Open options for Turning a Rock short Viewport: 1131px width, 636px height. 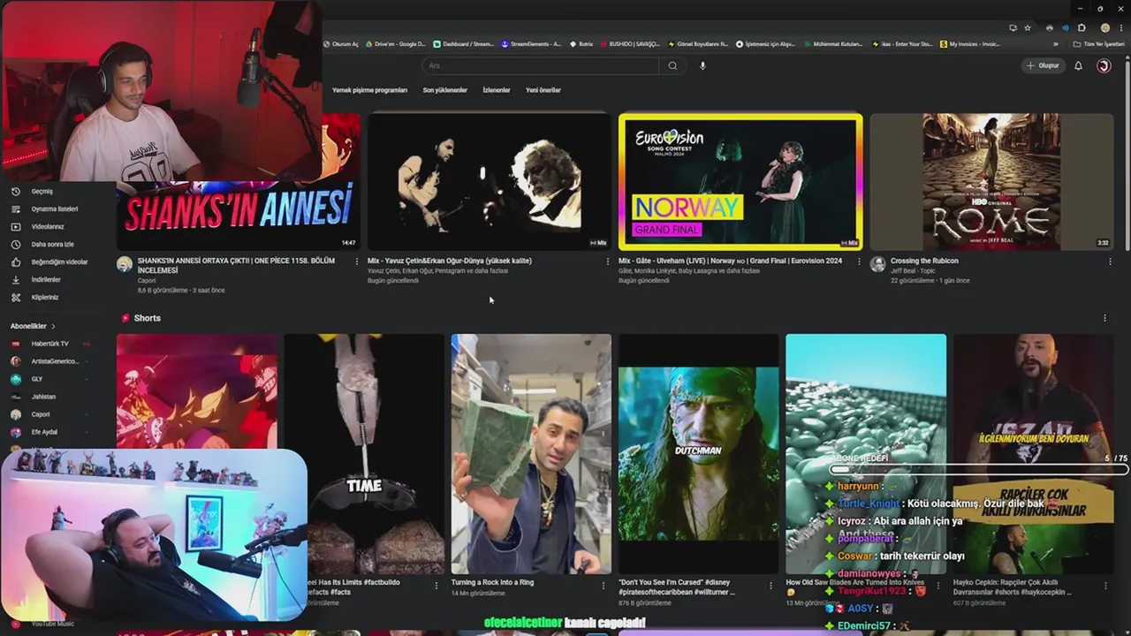pyautogui.click(x=603, y=585)
